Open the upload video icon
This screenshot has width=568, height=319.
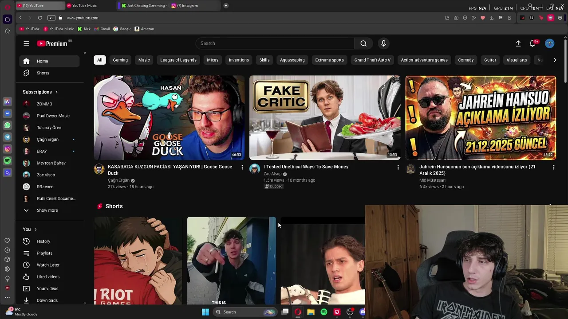point(518,43)
